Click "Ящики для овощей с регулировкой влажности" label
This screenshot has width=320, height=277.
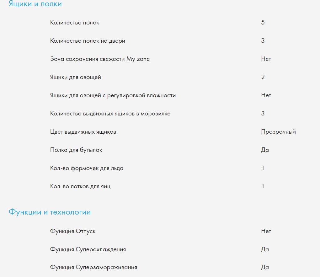(x=113, y=95)
